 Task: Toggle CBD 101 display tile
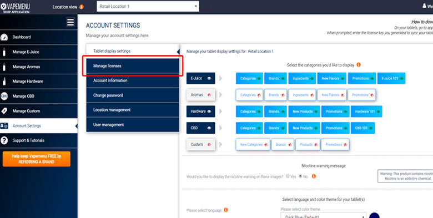[363, 128]
